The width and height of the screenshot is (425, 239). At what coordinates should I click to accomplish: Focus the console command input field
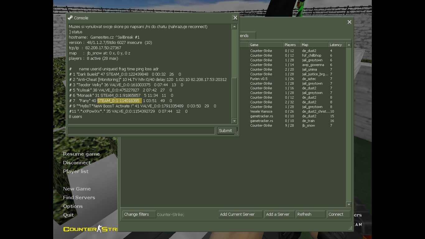click(142, 131)
